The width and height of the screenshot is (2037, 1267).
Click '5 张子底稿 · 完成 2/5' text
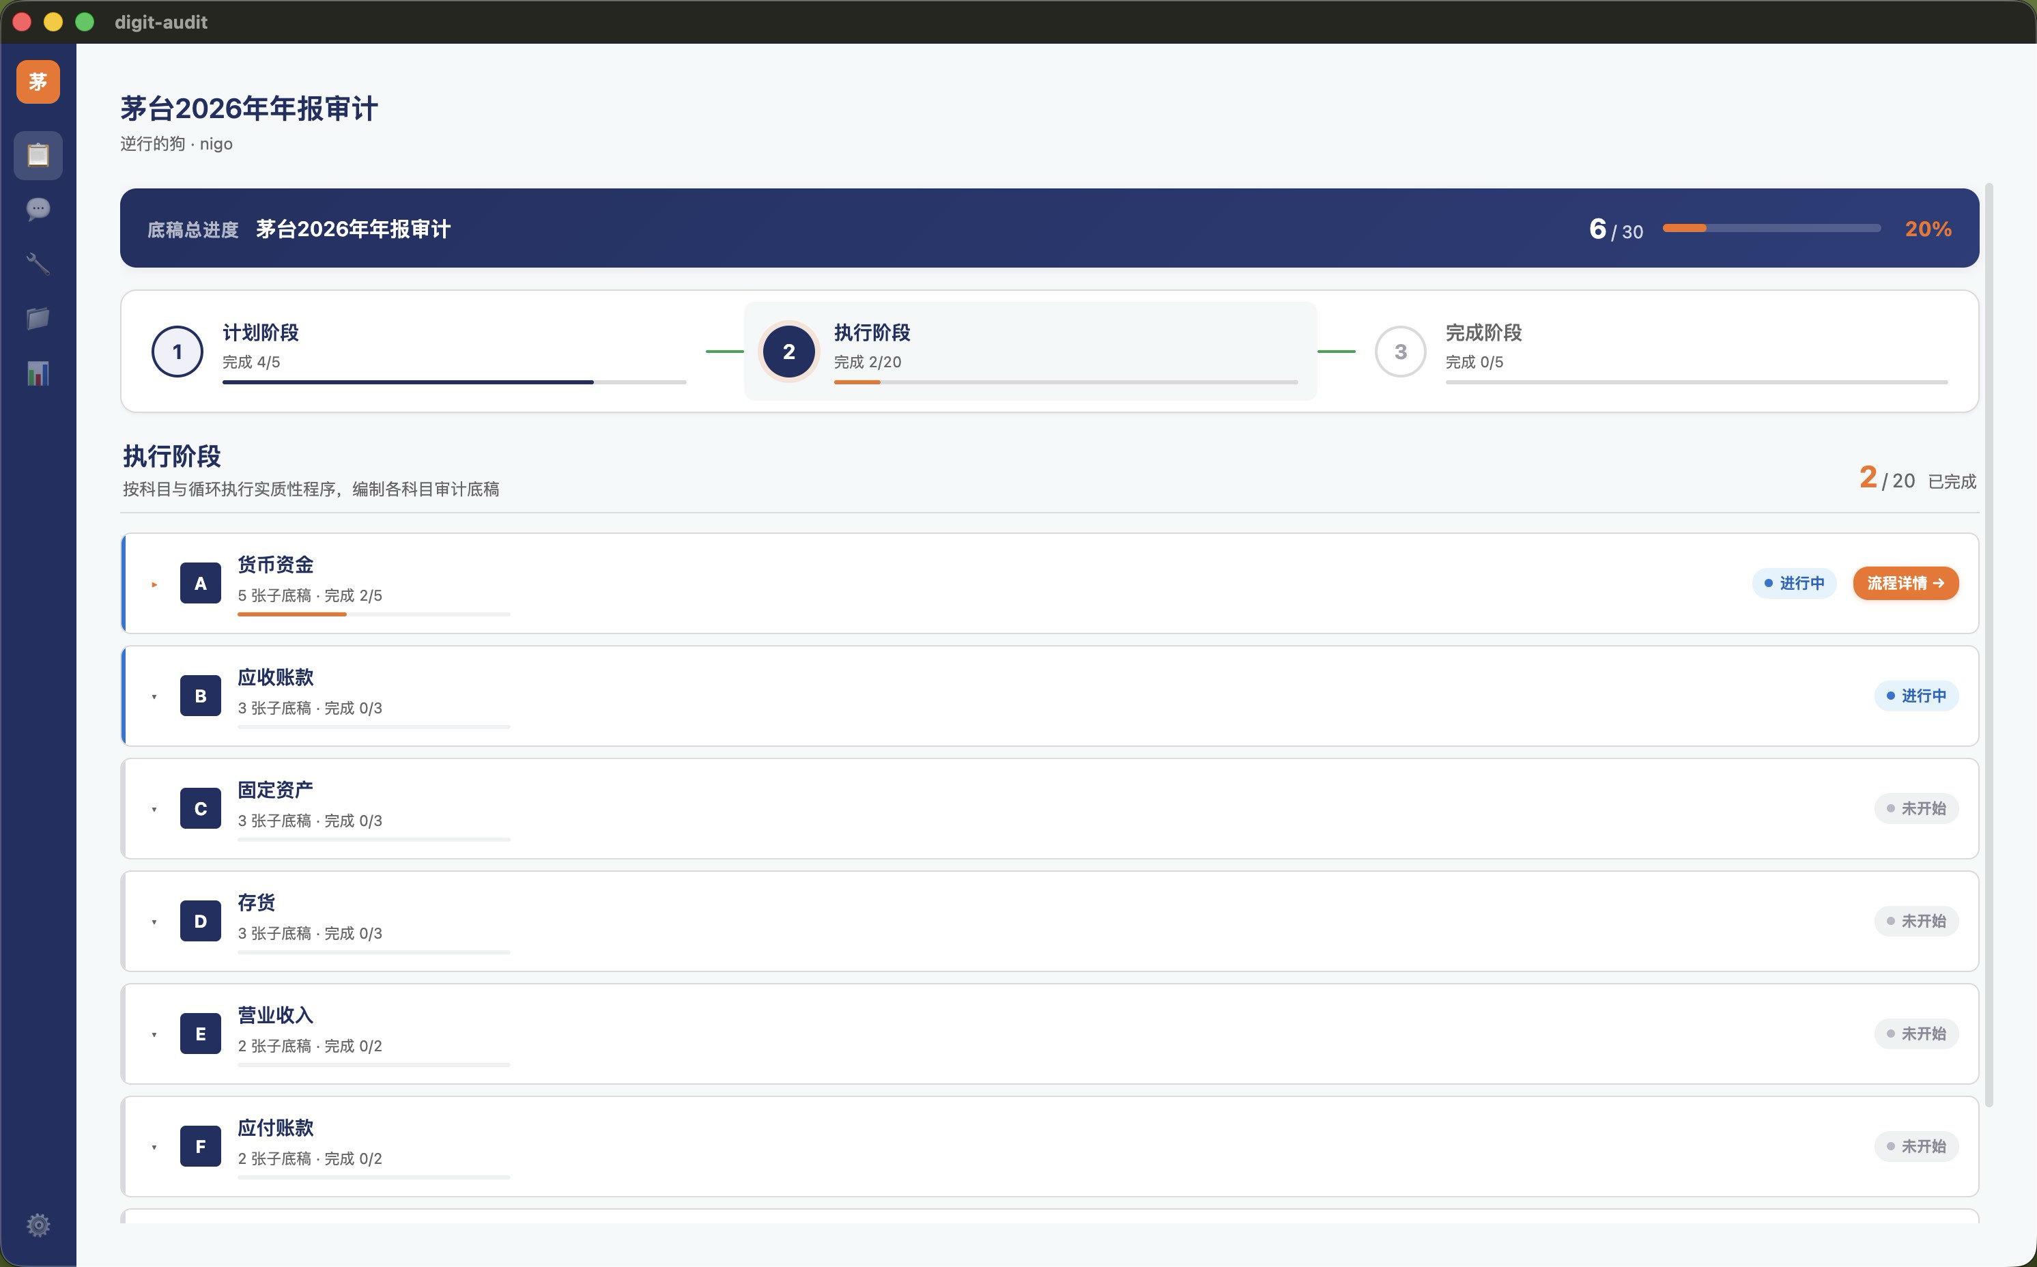310,596
